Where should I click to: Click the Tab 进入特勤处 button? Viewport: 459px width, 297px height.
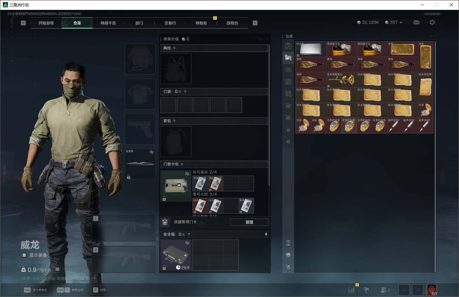(36, 290)
